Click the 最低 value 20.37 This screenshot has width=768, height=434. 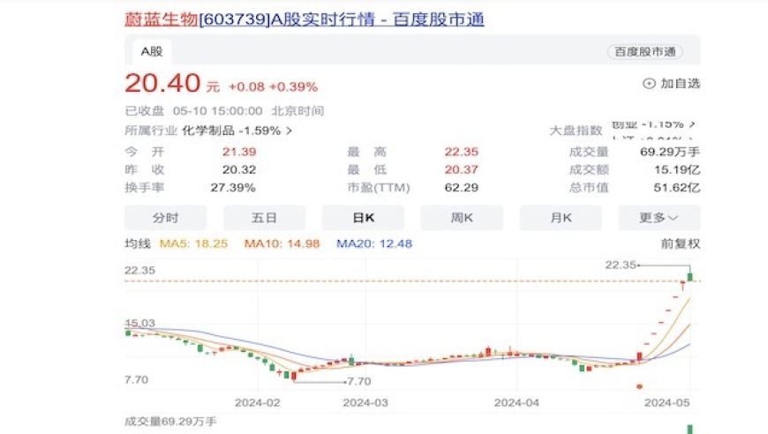[462, 169]
